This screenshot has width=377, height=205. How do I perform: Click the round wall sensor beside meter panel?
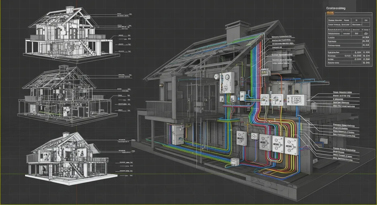pyautogui.click(x=216, y=77)
